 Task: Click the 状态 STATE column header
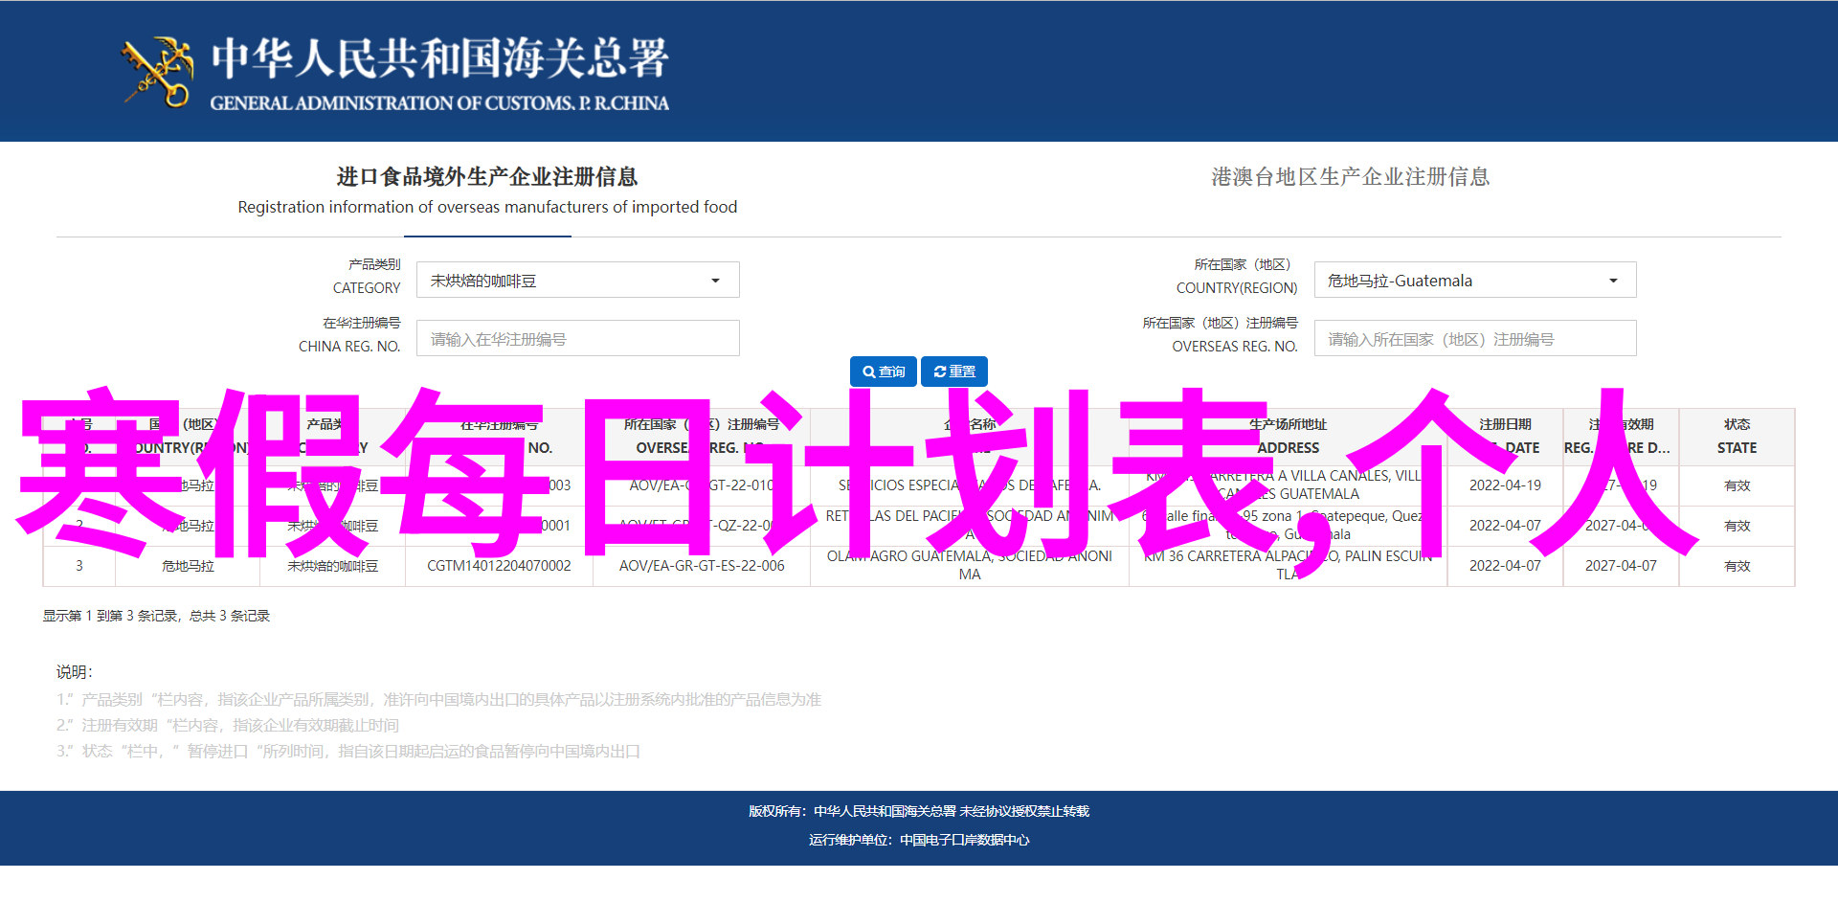pos(1737,437)
